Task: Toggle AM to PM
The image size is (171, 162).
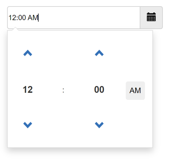Action: click(x=135, y=91)
